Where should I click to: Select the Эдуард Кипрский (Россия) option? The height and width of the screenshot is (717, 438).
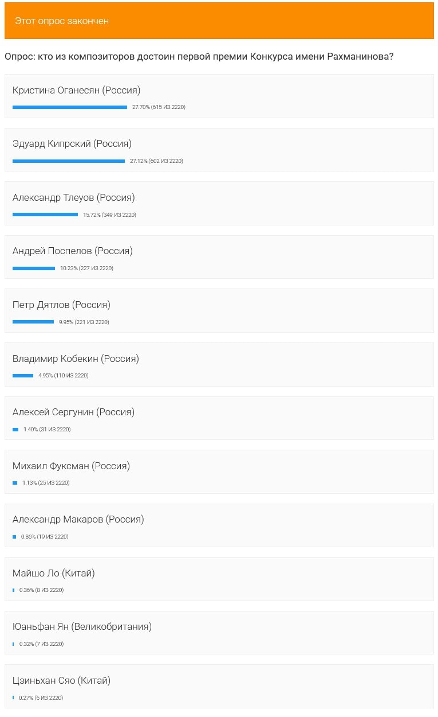(219, 149)
